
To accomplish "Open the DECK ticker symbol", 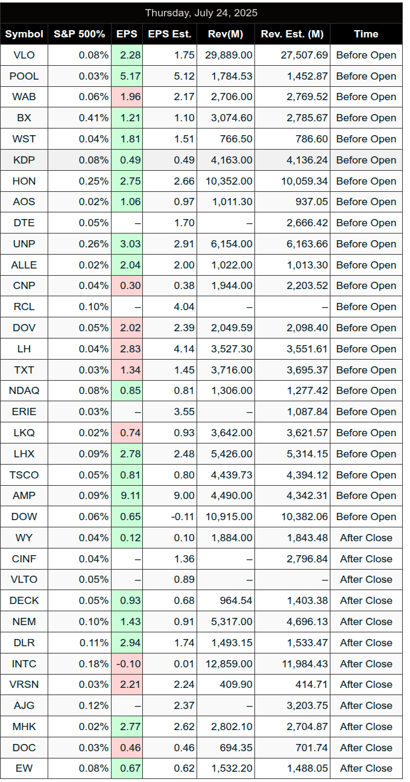I will tap(24, 600).
